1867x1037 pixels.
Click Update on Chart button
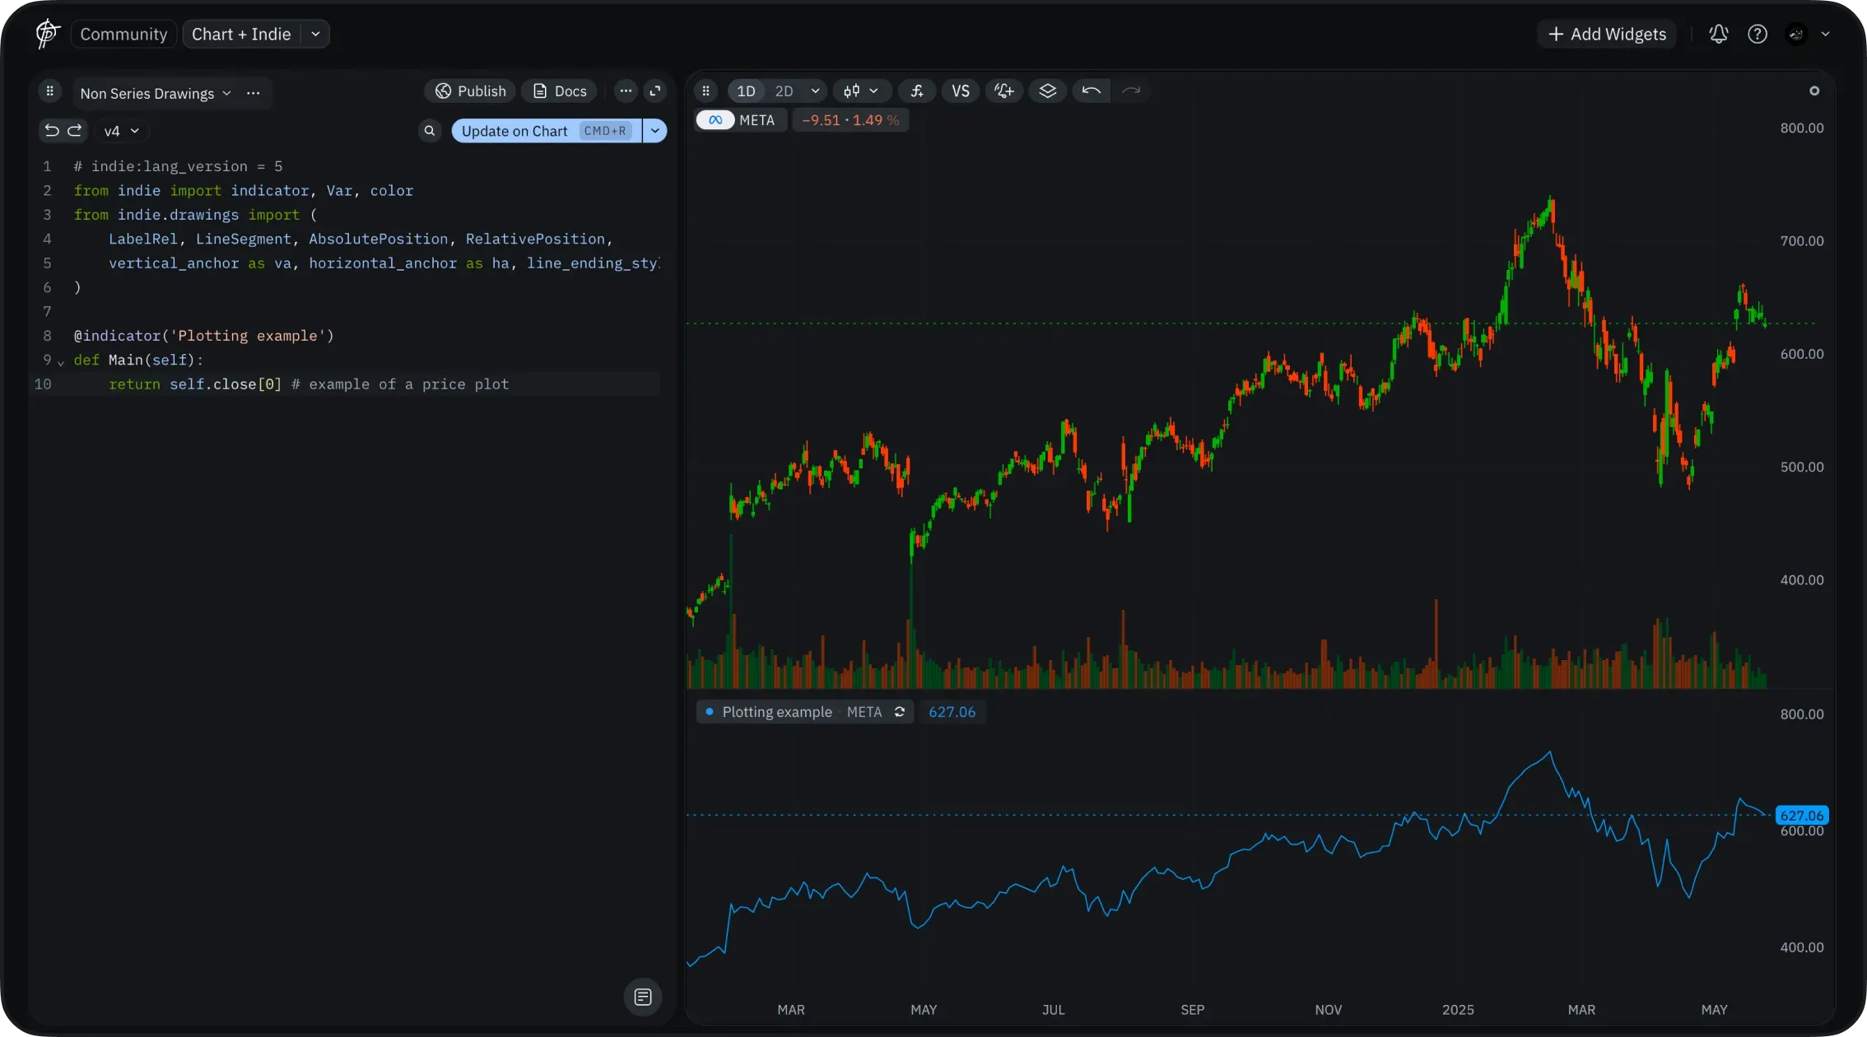click(547, 131)
